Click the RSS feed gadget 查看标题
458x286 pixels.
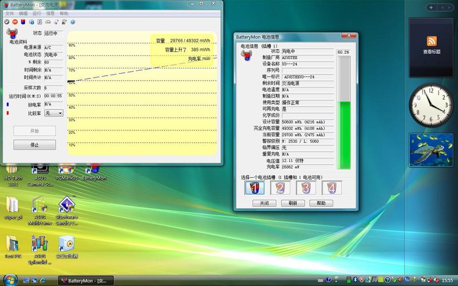click(432, 47)
